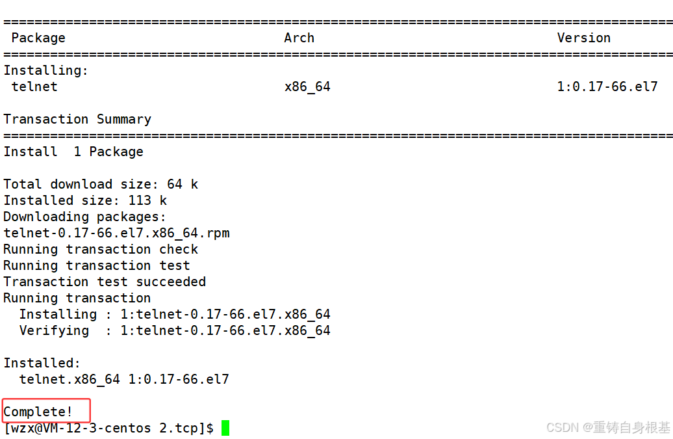Click the "Transaction Summary" heading
The height and width of the screenshot is (439, 673).
click(x=77, y=119)
